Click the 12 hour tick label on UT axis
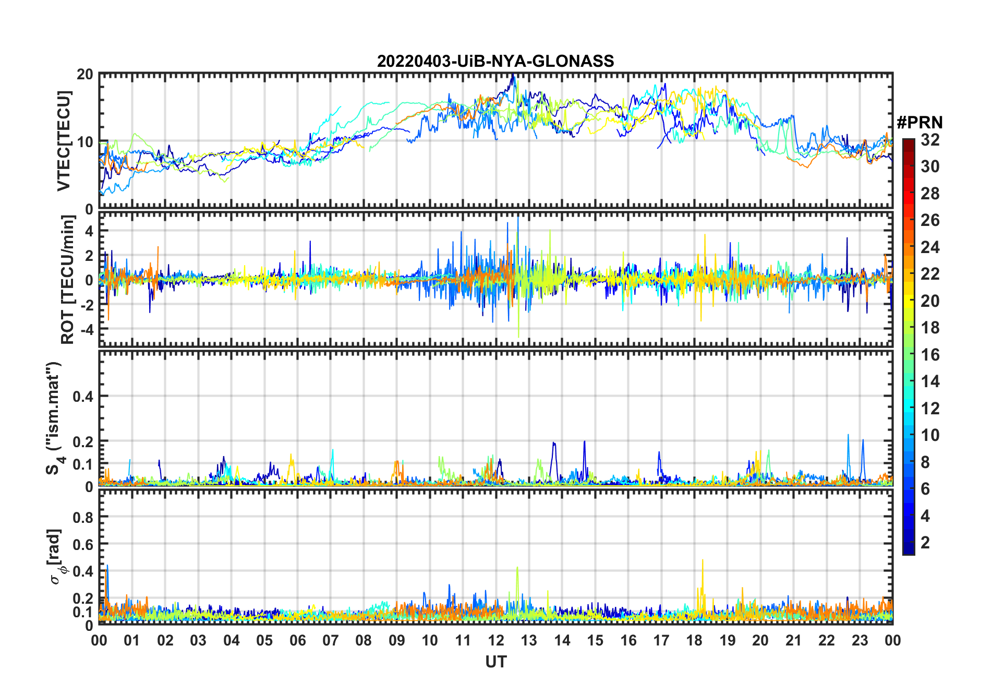Screen dimensions: 992x694 [496, 640]
